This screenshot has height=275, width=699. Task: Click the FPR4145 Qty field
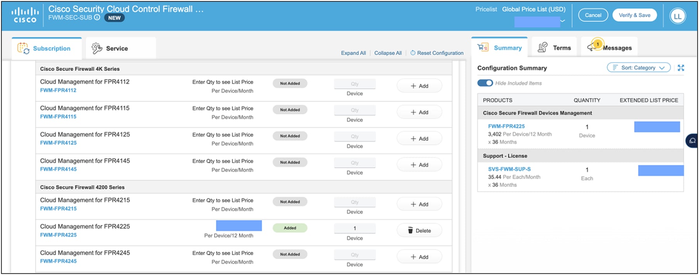pos(355,163)
